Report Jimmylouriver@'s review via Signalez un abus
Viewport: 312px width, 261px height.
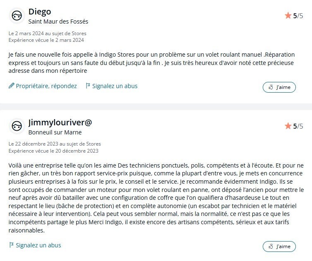38,245
